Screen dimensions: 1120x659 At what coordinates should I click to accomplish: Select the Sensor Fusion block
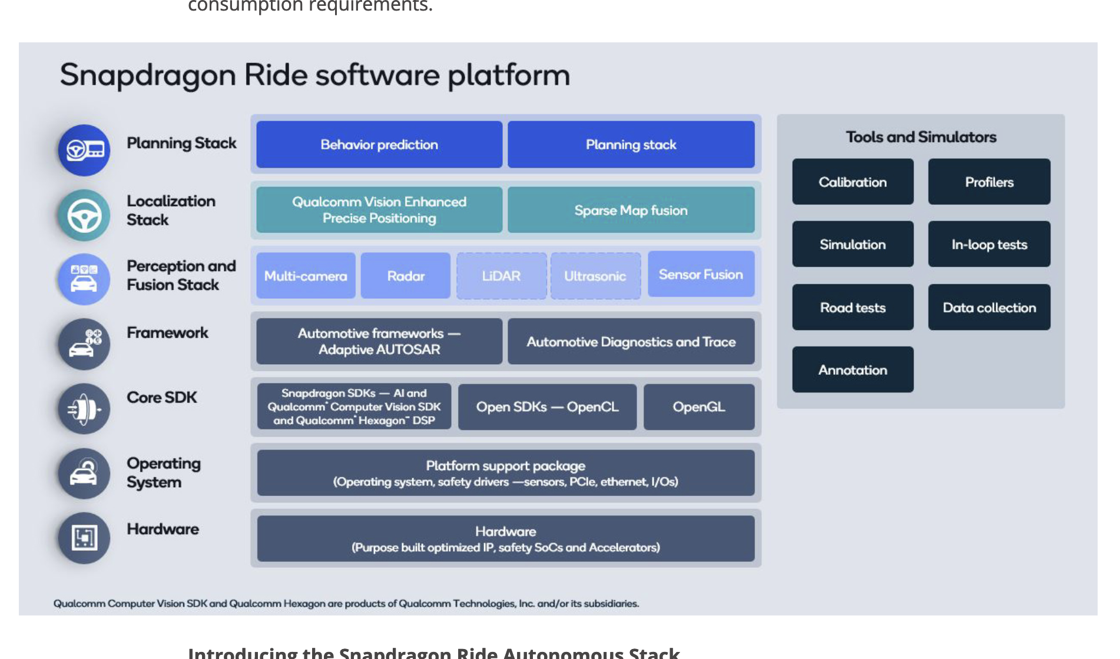[x=701, y=274]
